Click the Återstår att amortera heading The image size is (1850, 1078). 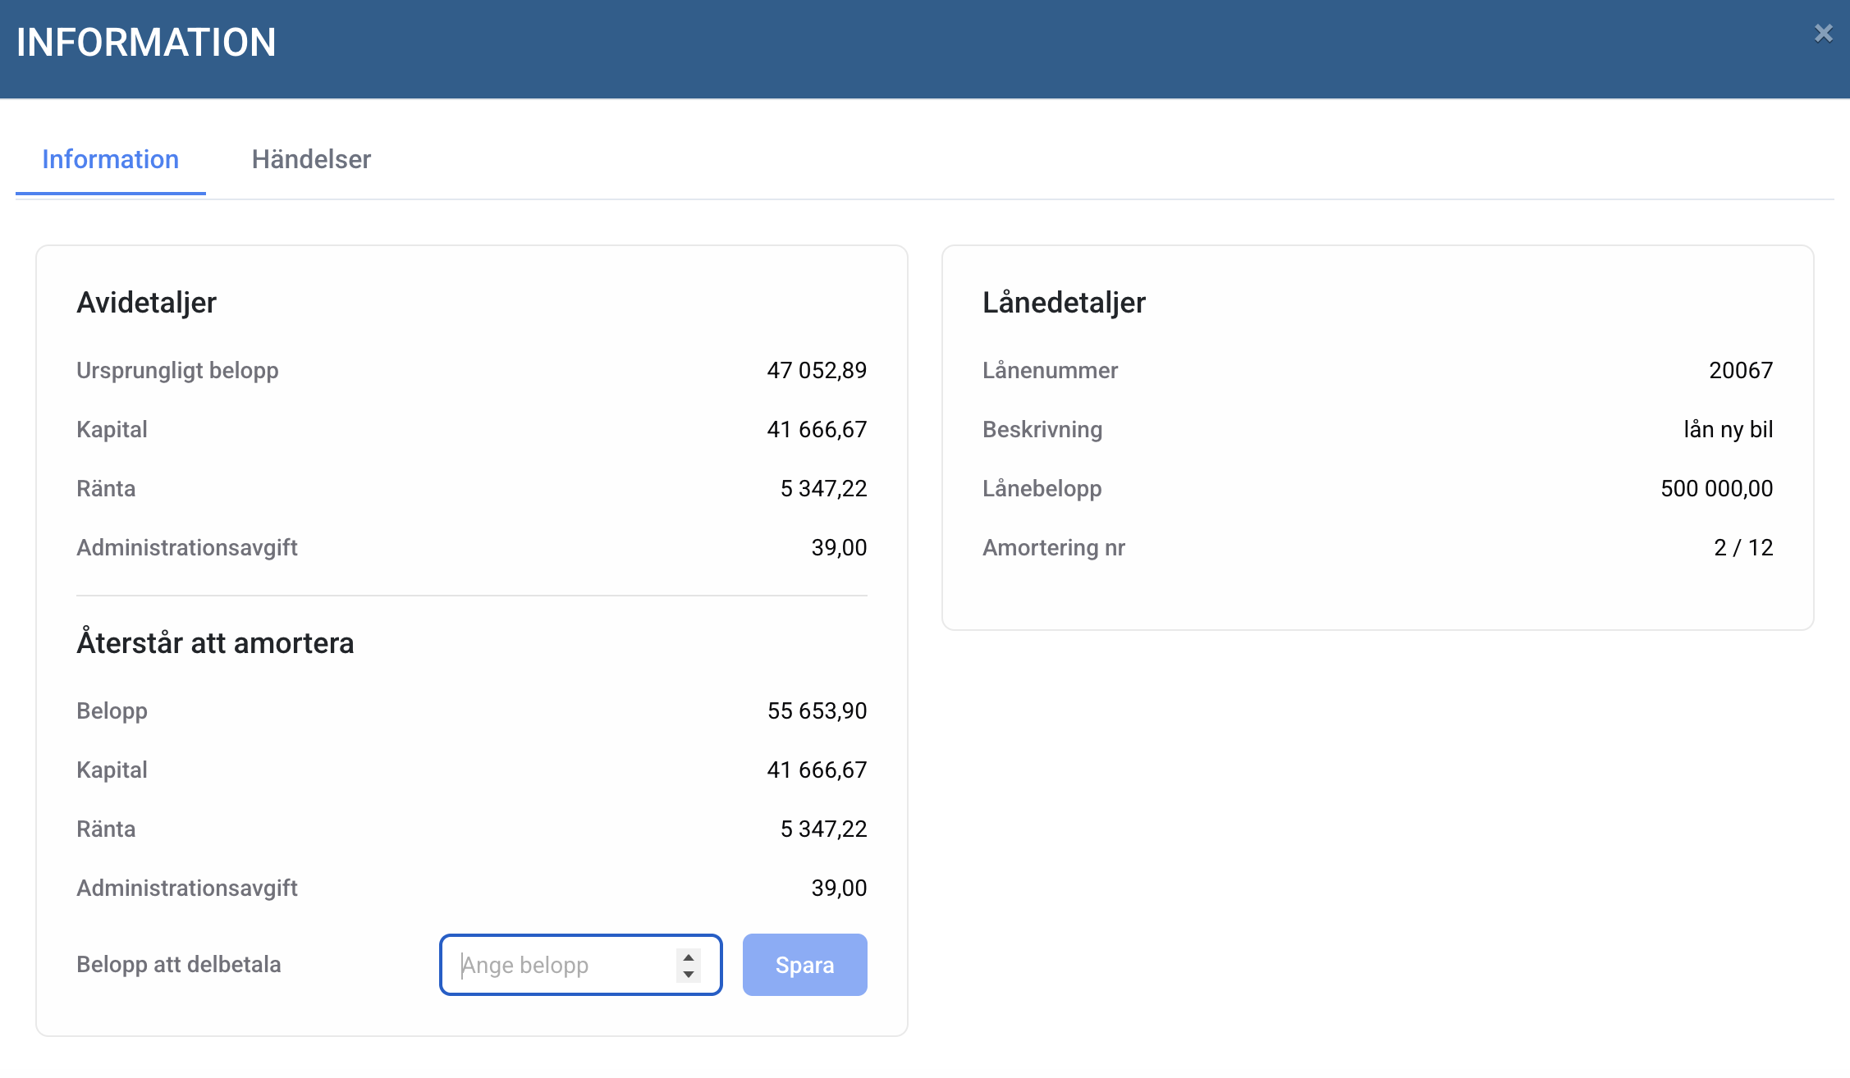pyautogui.click(x=215, y=643)
